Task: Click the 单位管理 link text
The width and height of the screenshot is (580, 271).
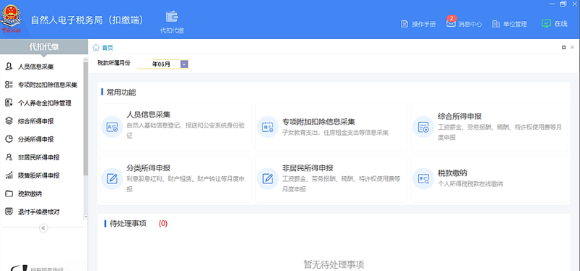Action: tap(515, 24)
